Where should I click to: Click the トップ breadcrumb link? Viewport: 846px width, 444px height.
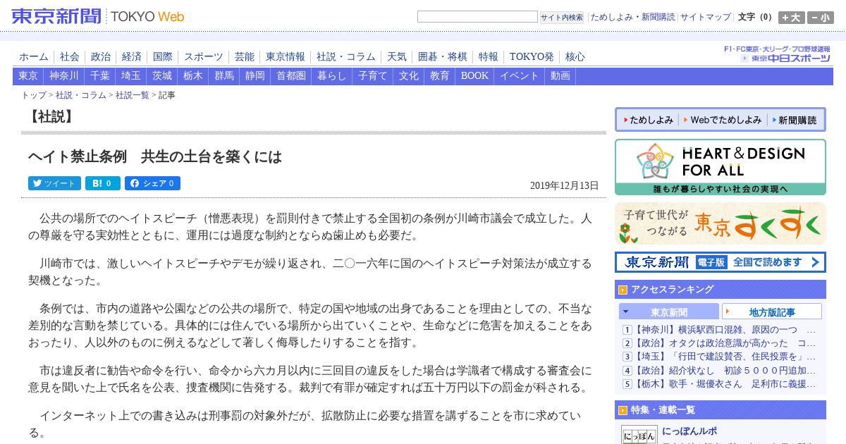34,95
